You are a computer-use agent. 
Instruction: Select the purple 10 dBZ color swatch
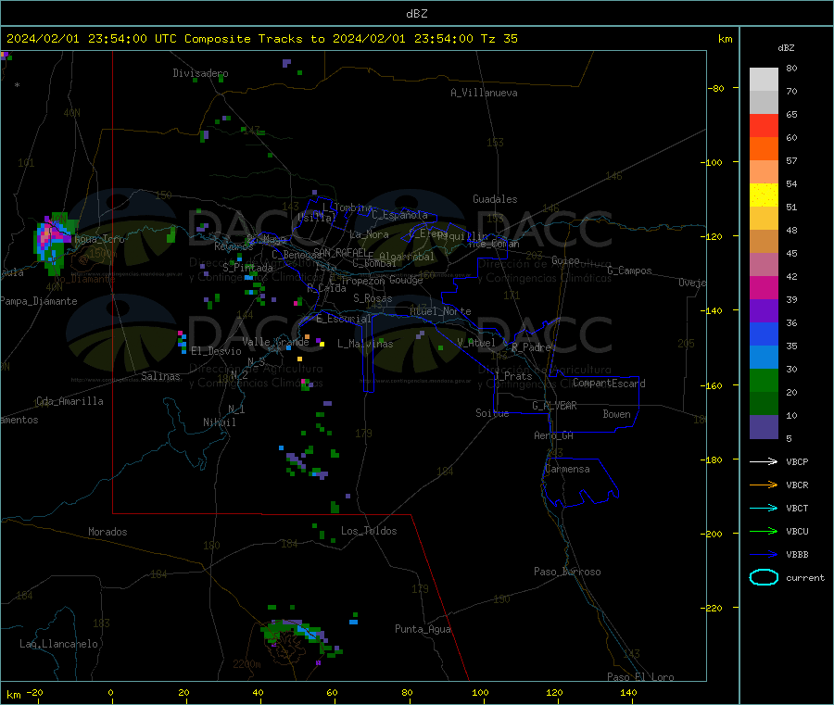[x=764, y=427]
